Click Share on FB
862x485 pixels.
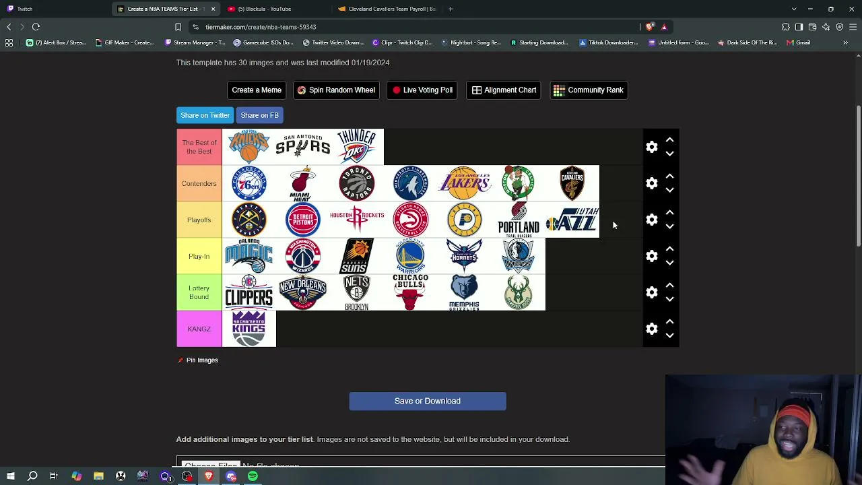pyautogui.click(x=259, y=115)
